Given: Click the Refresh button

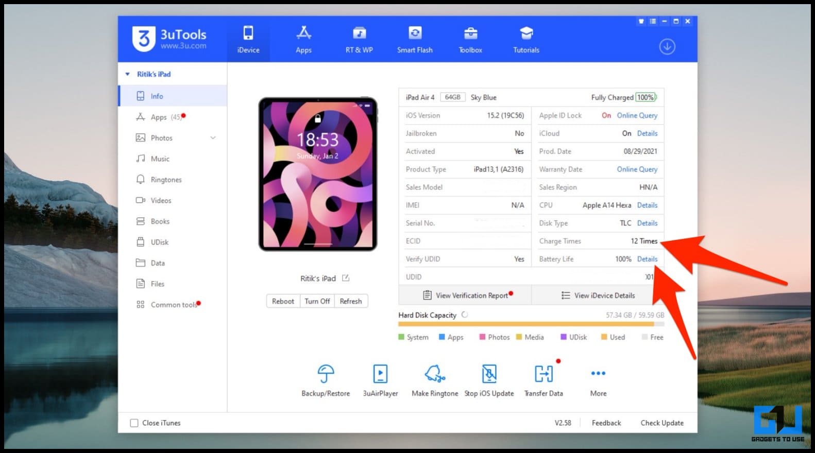Looking at the screenshot, I should point(351,301).
